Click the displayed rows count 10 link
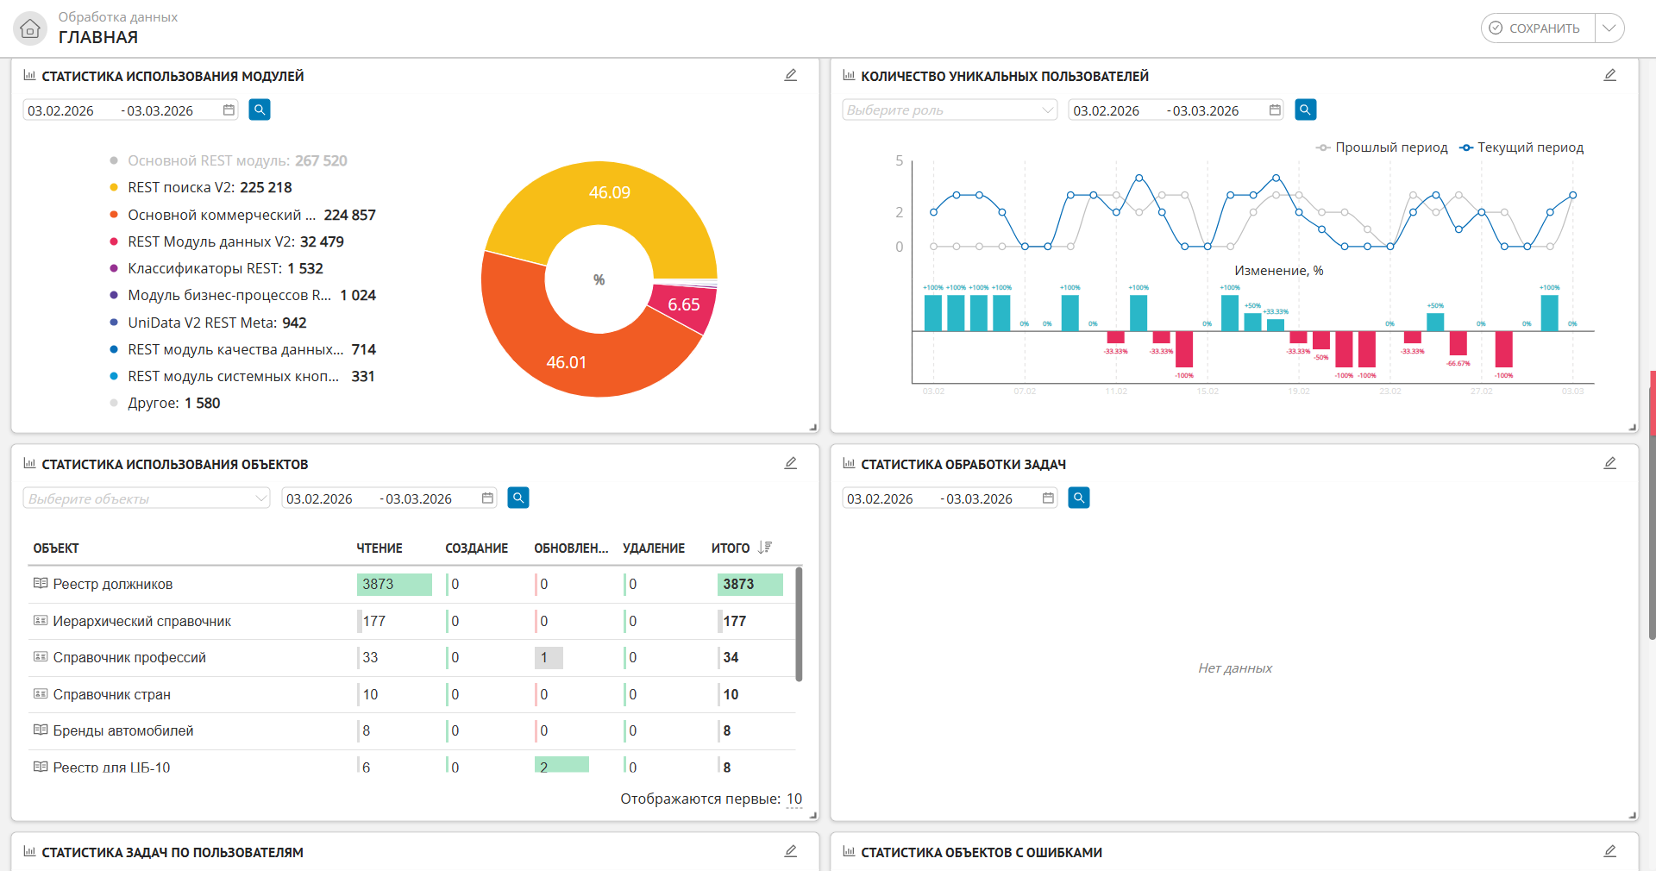1656x871 pixels. (x=794, y=799)
